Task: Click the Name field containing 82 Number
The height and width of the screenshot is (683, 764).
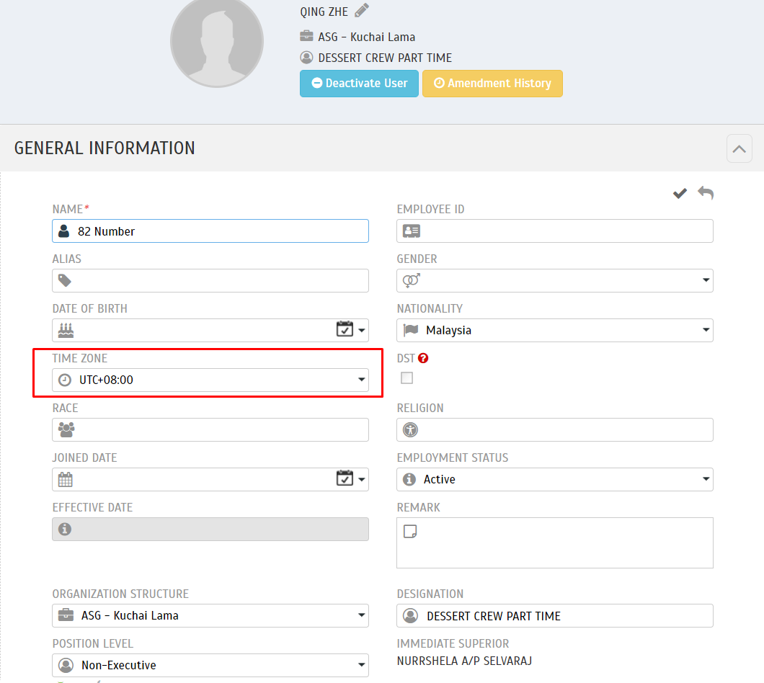Action: point(210,231)
